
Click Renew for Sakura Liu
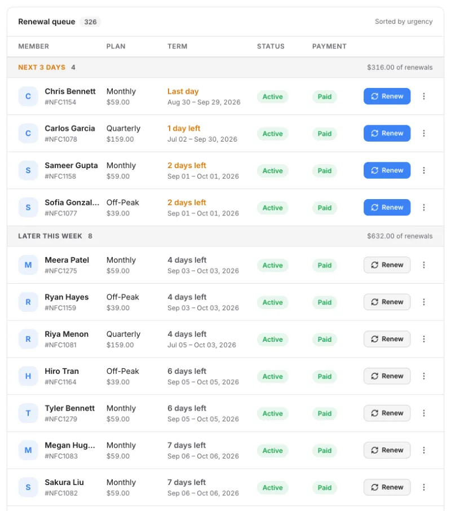click(x=387, y=487)
